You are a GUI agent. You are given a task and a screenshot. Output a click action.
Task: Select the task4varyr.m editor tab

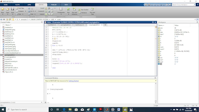[80, 25]
